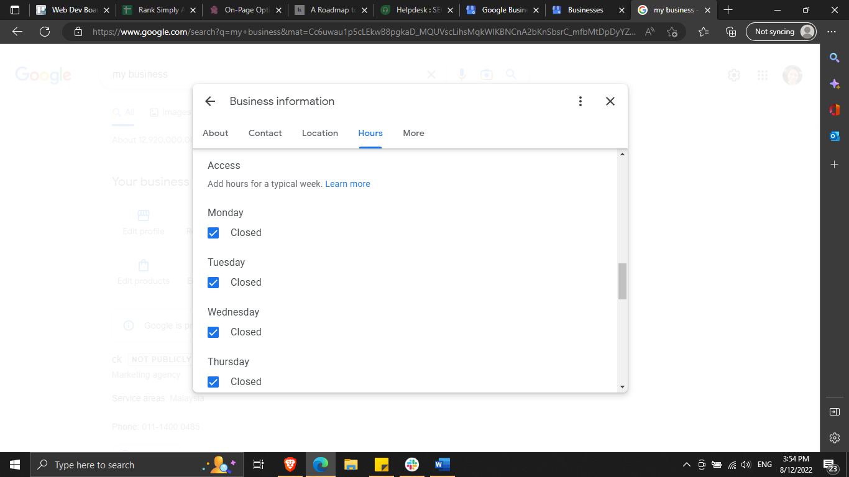This screenshot has width=849, height=477.
Task: Click the Learn more link
Action: click(x=347, y=184)
